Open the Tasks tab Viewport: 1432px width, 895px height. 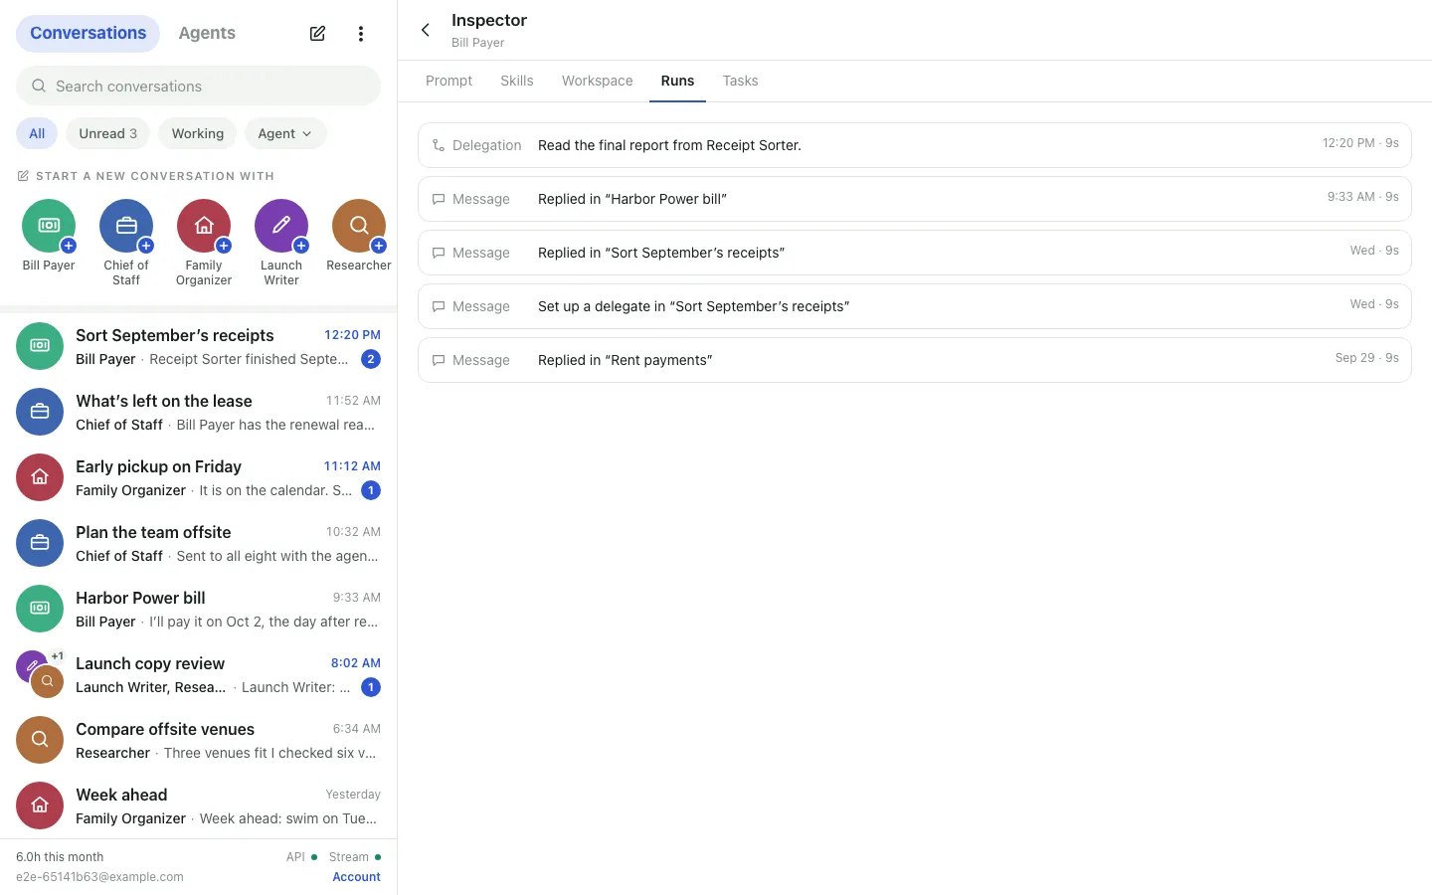(741, 81)
